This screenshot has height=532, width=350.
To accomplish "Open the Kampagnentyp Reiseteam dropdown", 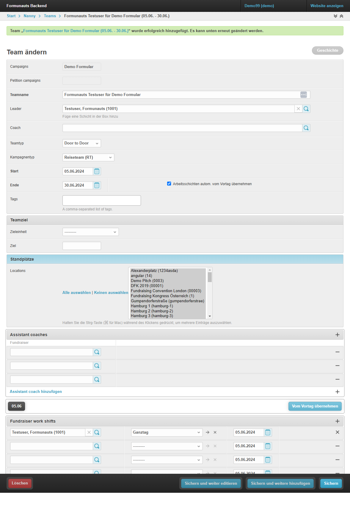I will (x=88, y=158).
